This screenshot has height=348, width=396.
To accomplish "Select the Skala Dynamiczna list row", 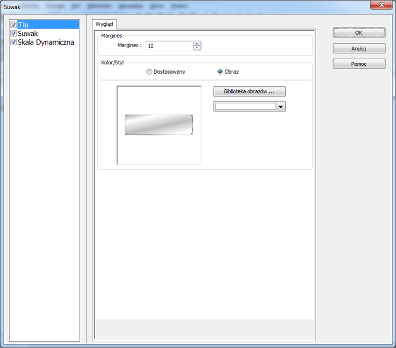I will (x=46, y=42).
